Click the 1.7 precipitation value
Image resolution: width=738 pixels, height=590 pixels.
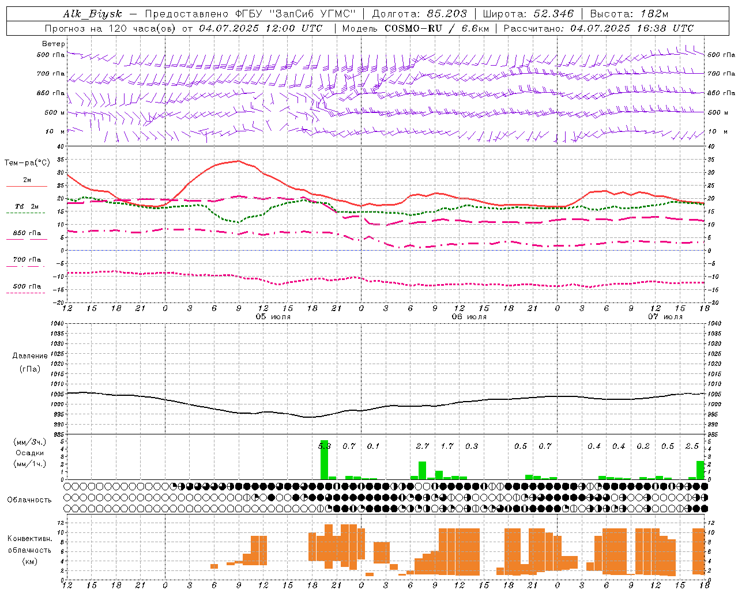(x=447, y=446)
